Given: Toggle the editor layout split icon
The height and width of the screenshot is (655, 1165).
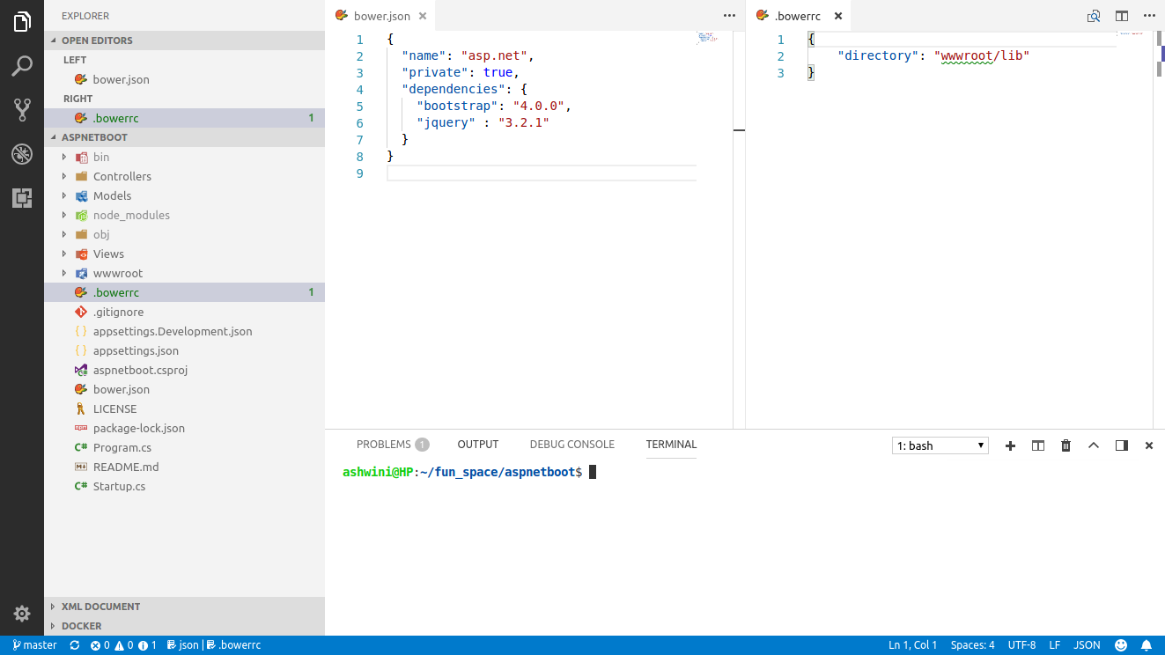Looking at the screenshot, I should [x=1120, y=16].
